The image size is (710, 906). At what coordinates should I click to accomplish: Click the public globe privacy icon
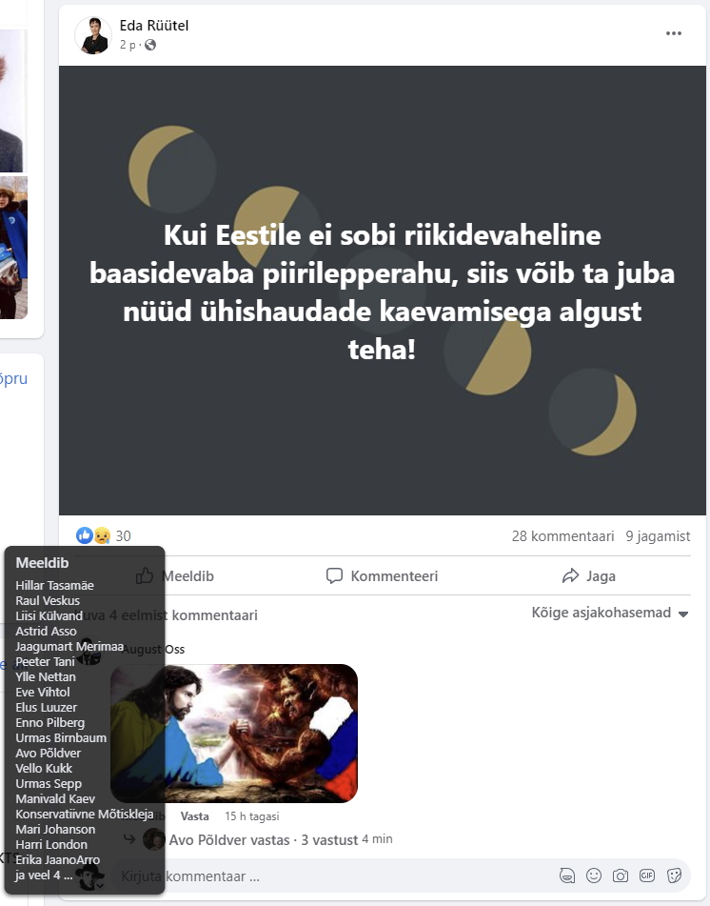(150, 45)
